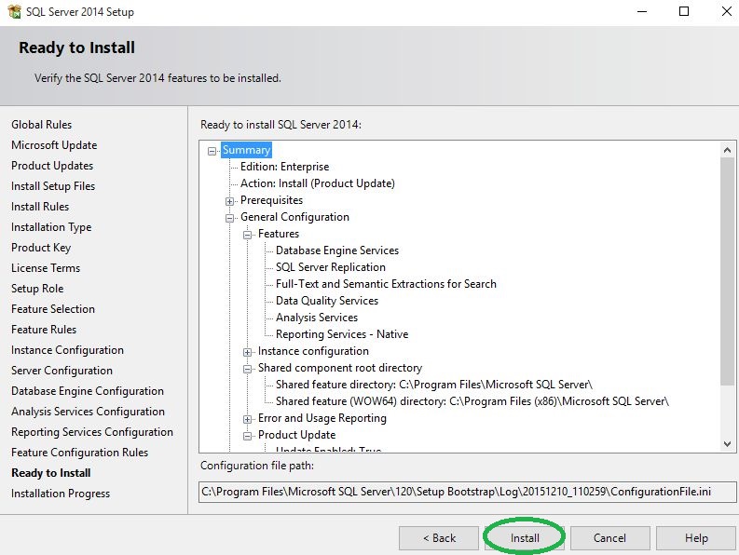Click the summary tree vertical scrollbar thumb
Viewport: 739px width, 555px height.
coord(727,271)
